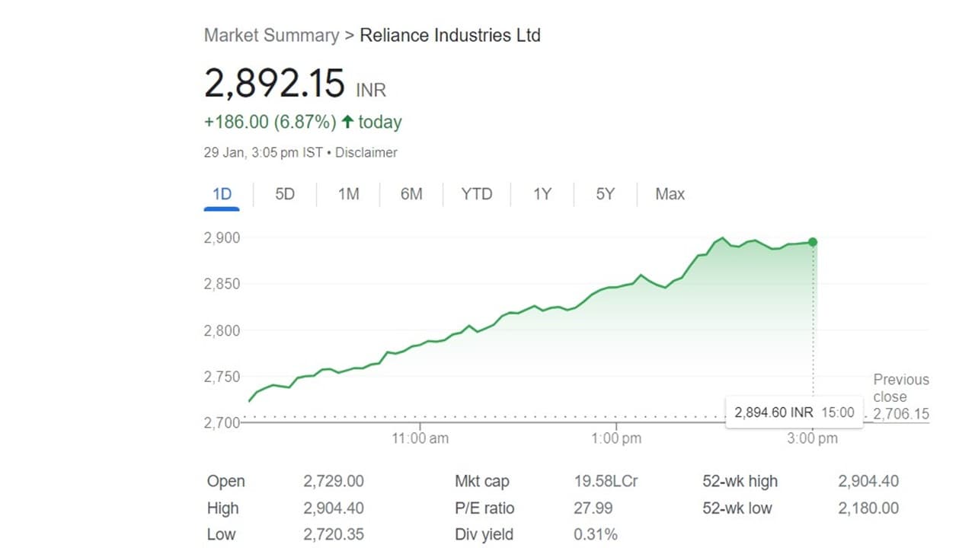Click the green end-point dot on chart
This screenshot has height=548, width=975.
pos(813,242)
